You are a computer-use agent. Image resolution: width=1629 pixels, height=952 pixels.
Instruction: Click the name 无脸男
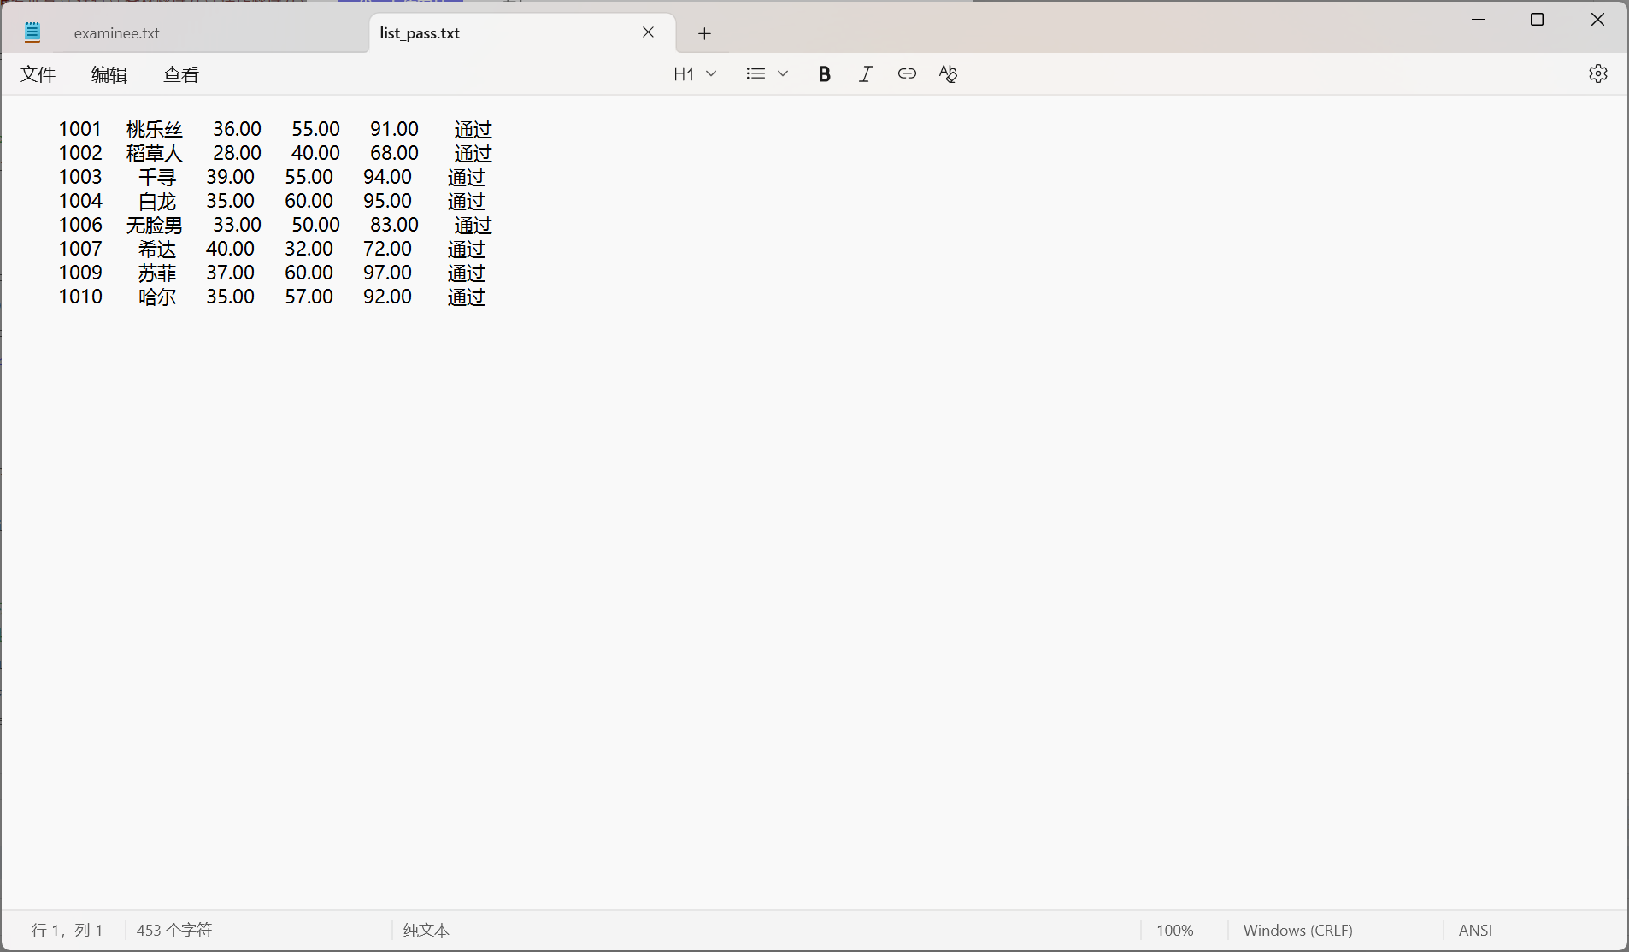[x=155, y=226]
